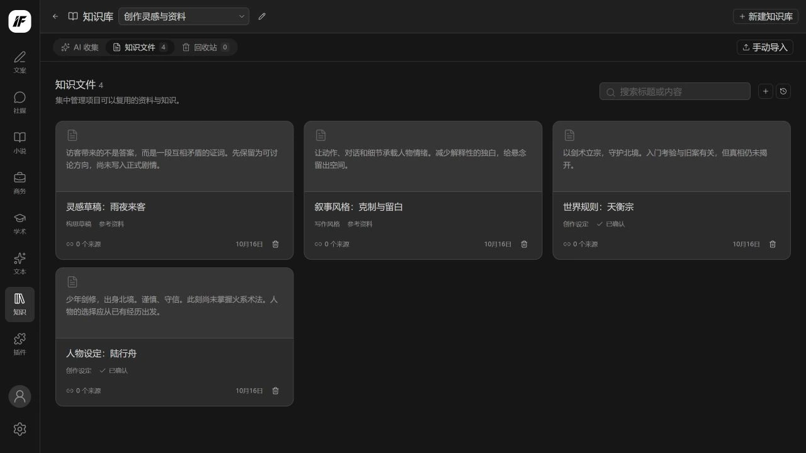
Task: Delete the 灵感草稿：雨夜来客 card
Action: click(x=275, y=244)
